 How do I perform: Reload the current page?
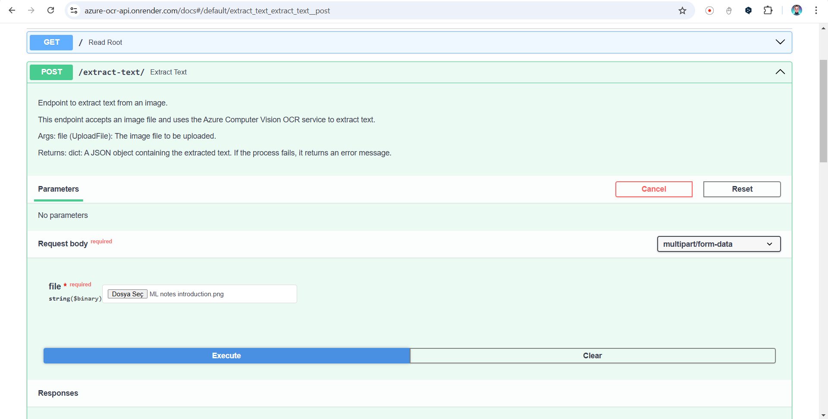click(50, 10)
